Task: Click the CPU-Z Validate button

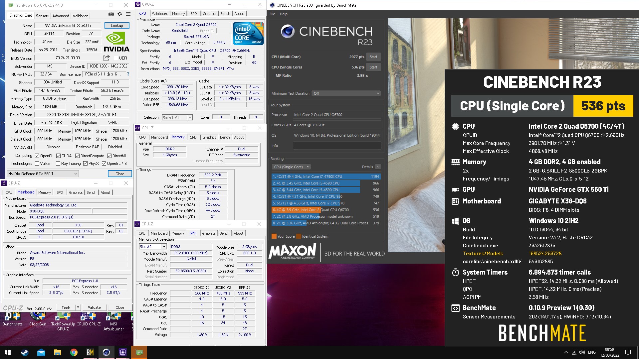Action: pyautogui.click(x=94, y=307)
